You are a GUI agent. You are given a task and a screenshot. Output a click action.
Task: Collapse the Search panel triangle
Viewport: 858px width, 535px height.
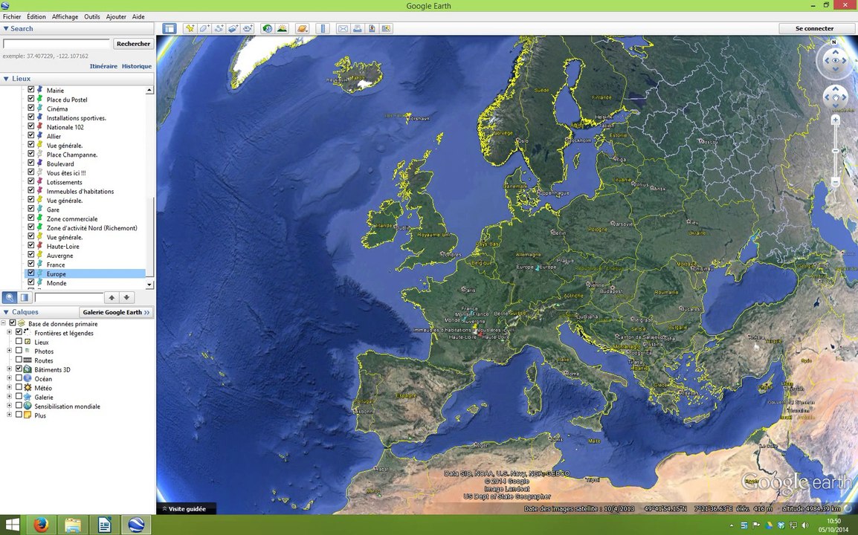tap(6, 28)
